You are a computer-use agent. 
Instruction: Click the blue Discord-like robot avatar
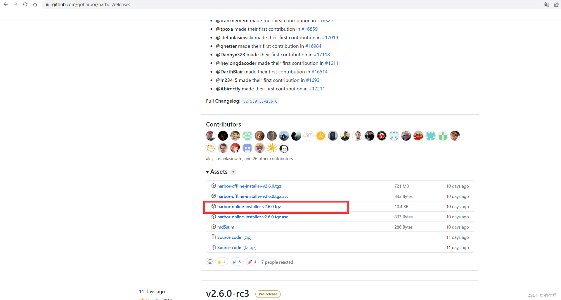(x=247, y=148)
